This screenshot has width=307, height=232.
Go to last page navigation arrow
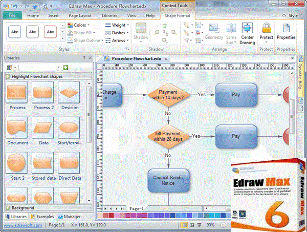click(x=122, y=208)
